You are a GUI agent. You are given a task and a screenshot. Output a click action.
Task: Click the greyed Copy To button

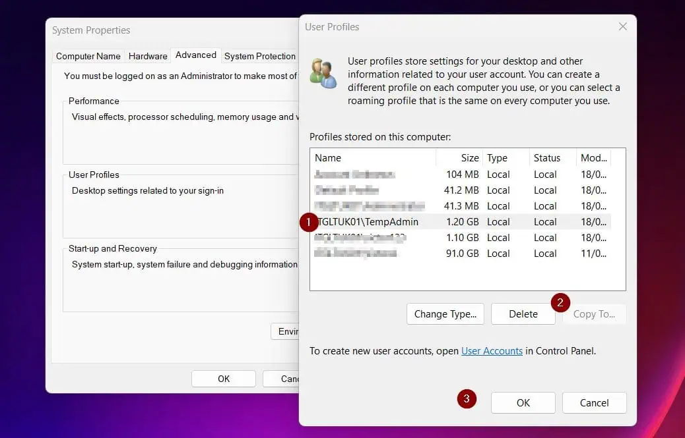coord(594,314)
